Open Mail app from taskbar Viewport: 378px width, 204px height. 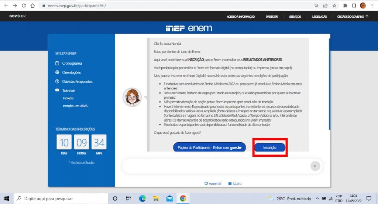pos(169,198)
